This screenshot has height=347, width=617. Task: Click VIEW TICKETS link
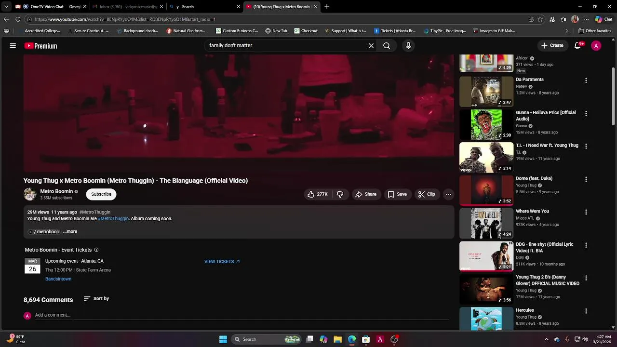point(222,262)
